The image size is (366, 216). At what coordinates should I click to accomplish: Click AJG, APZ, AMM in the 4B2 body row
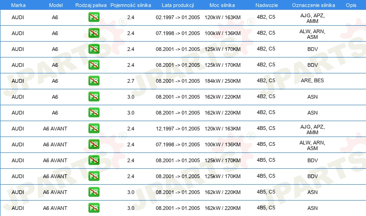[312, 18]
